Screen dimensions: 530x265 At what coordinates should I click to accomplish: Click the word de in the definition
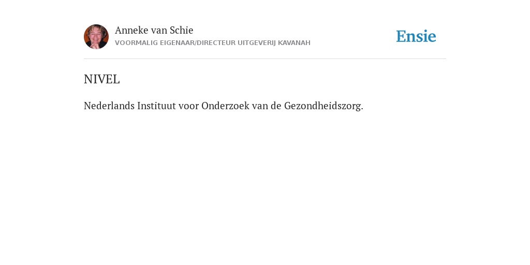(x=276, y=106)
